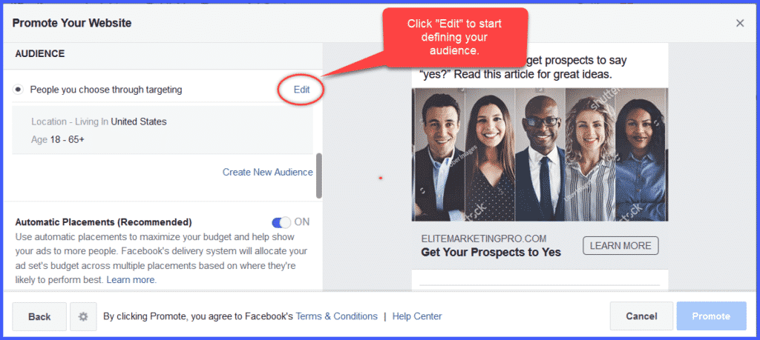The width and height of the screenshot is (760, 340).
Task: Click the Age 18 - 65+ row
Action: pyautogui.click(x=58, y=140)
